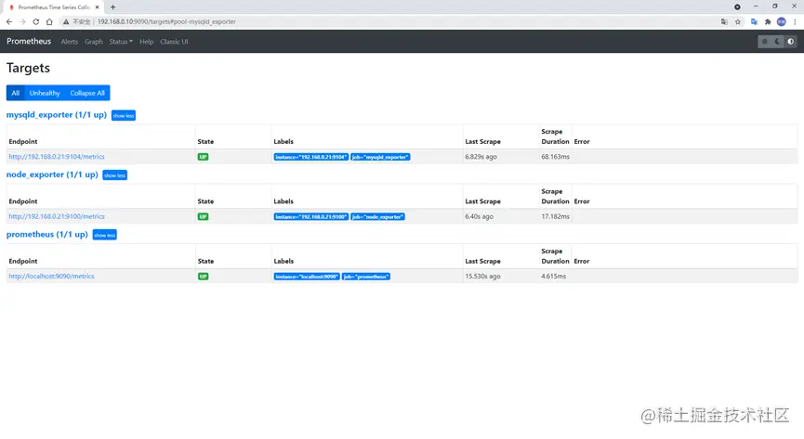Click the Prometheus brand logo link
Image resolution: width=804 pixels, height=439 pixels.
point(29,41)
